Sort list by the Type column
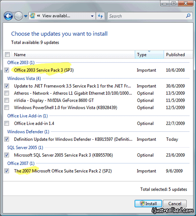 tap(149, 55)
